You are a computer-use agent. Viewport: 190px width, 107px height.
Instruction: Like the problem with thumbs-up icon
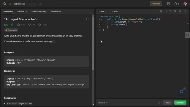18,25
